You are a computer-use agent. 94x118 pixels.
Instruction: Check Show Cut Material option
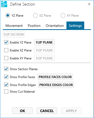click(6, 91)
